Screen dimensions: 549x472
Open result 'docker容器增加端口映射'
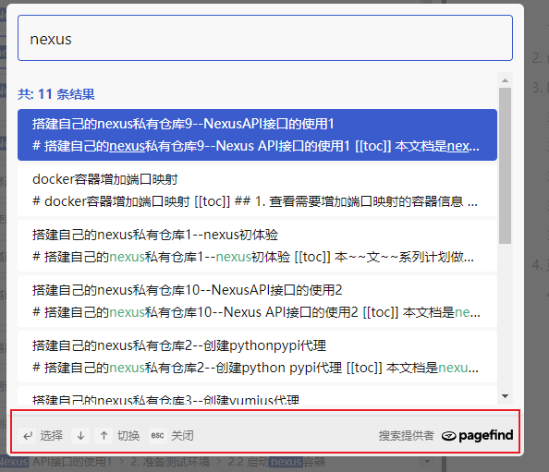pyautogui.click(x=257, y=190)
